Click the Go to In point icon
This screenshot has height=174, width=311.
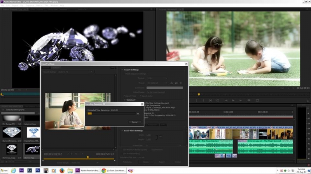(211, 101)
